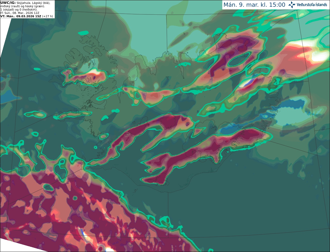Click the "miðský (rauð) og háský (græn)." legend line
The image size is (330, 252).
[22, 6]
